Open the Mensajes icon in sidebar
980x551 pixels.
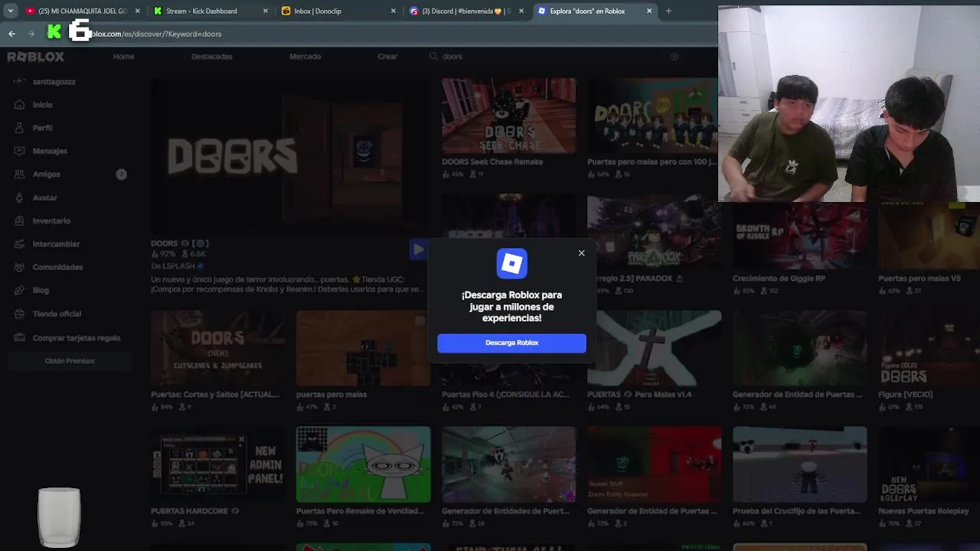[x=20, y=151]
